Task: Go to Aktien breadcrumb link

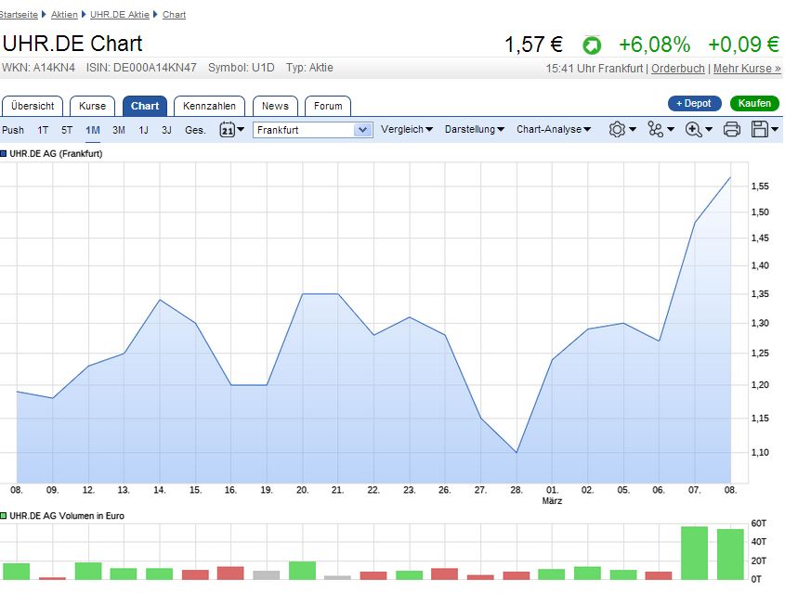Action: 64,15
